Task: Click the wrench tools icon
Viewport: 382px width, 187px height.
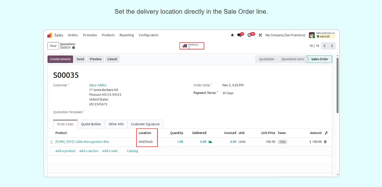Action: point(260,35)
